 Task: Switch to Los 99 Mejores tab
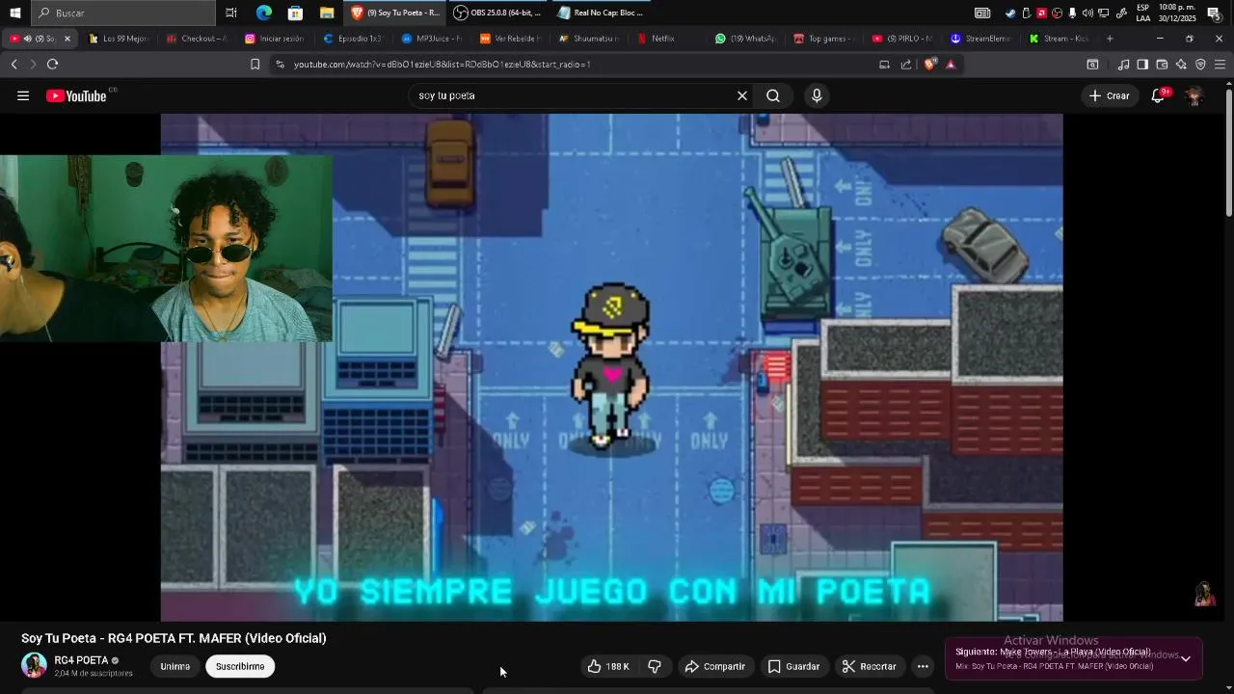[x=118, y=39]
